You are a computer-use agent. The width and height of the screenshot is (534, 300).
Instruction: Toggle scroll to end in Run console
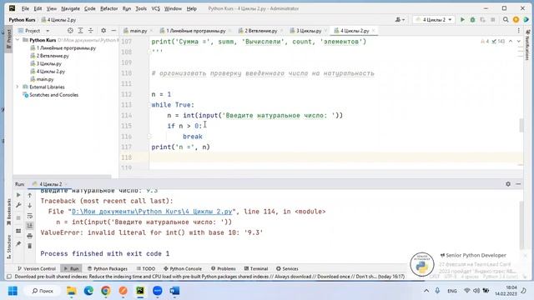pyautogui.click(x=30, y=226)
